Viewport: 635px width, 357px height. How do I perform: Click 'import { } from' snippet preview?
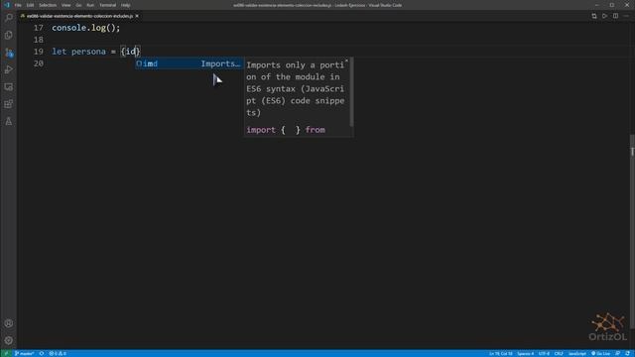[286, 130]
